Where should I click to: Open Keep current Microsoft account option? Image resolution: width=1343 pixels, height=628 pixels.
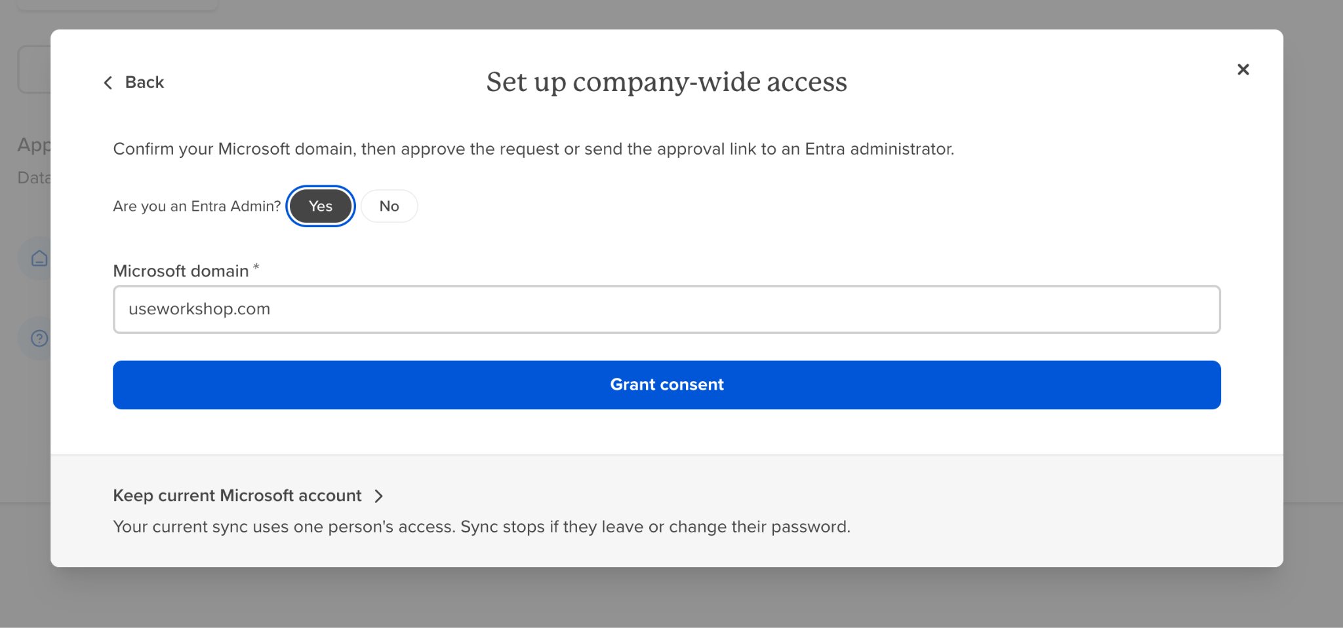click(x=237, y=496)
